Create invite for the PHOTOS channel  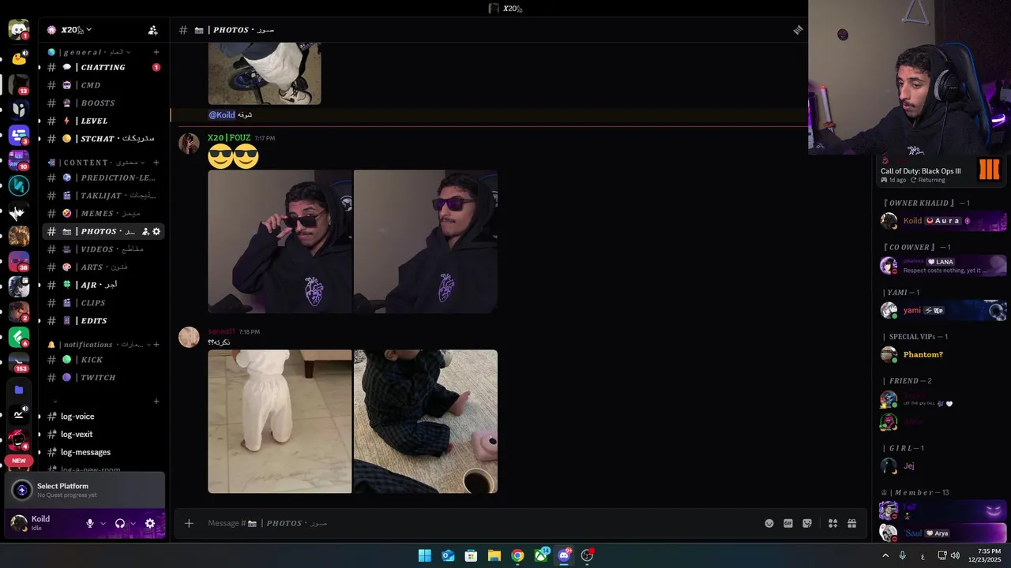(x=145, y=231)
